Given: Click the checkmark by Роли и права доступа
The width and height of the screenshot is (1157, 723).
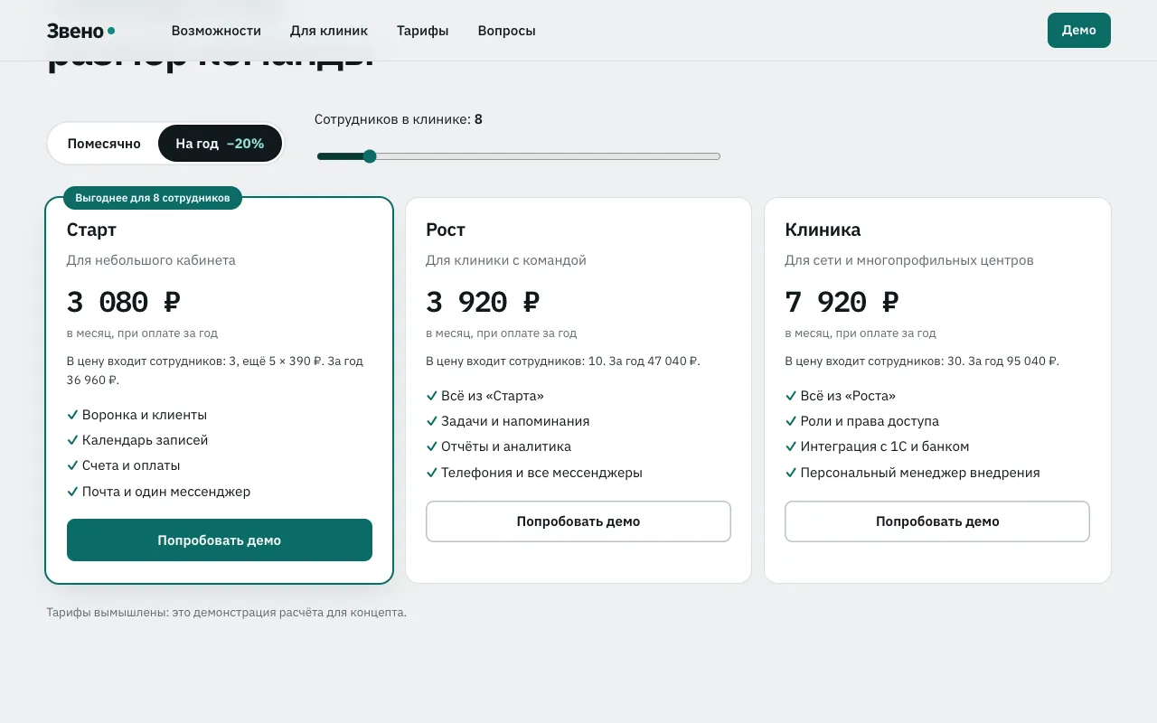Looking at the screenshot, I should (x=791, y=421).
